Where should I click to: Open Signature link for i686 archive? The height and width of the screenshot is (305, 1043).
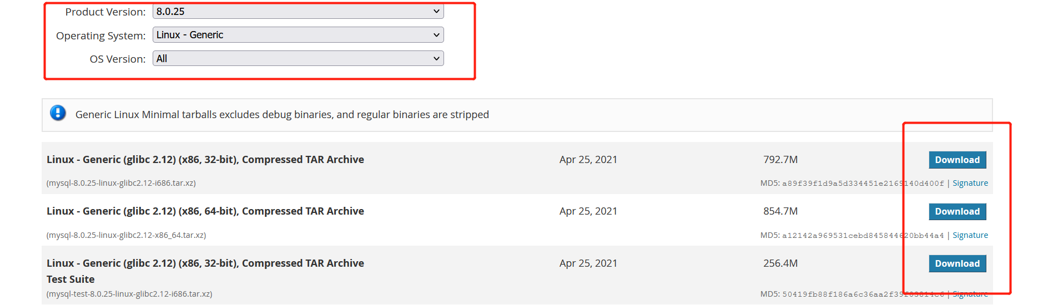tap(970, 183)
